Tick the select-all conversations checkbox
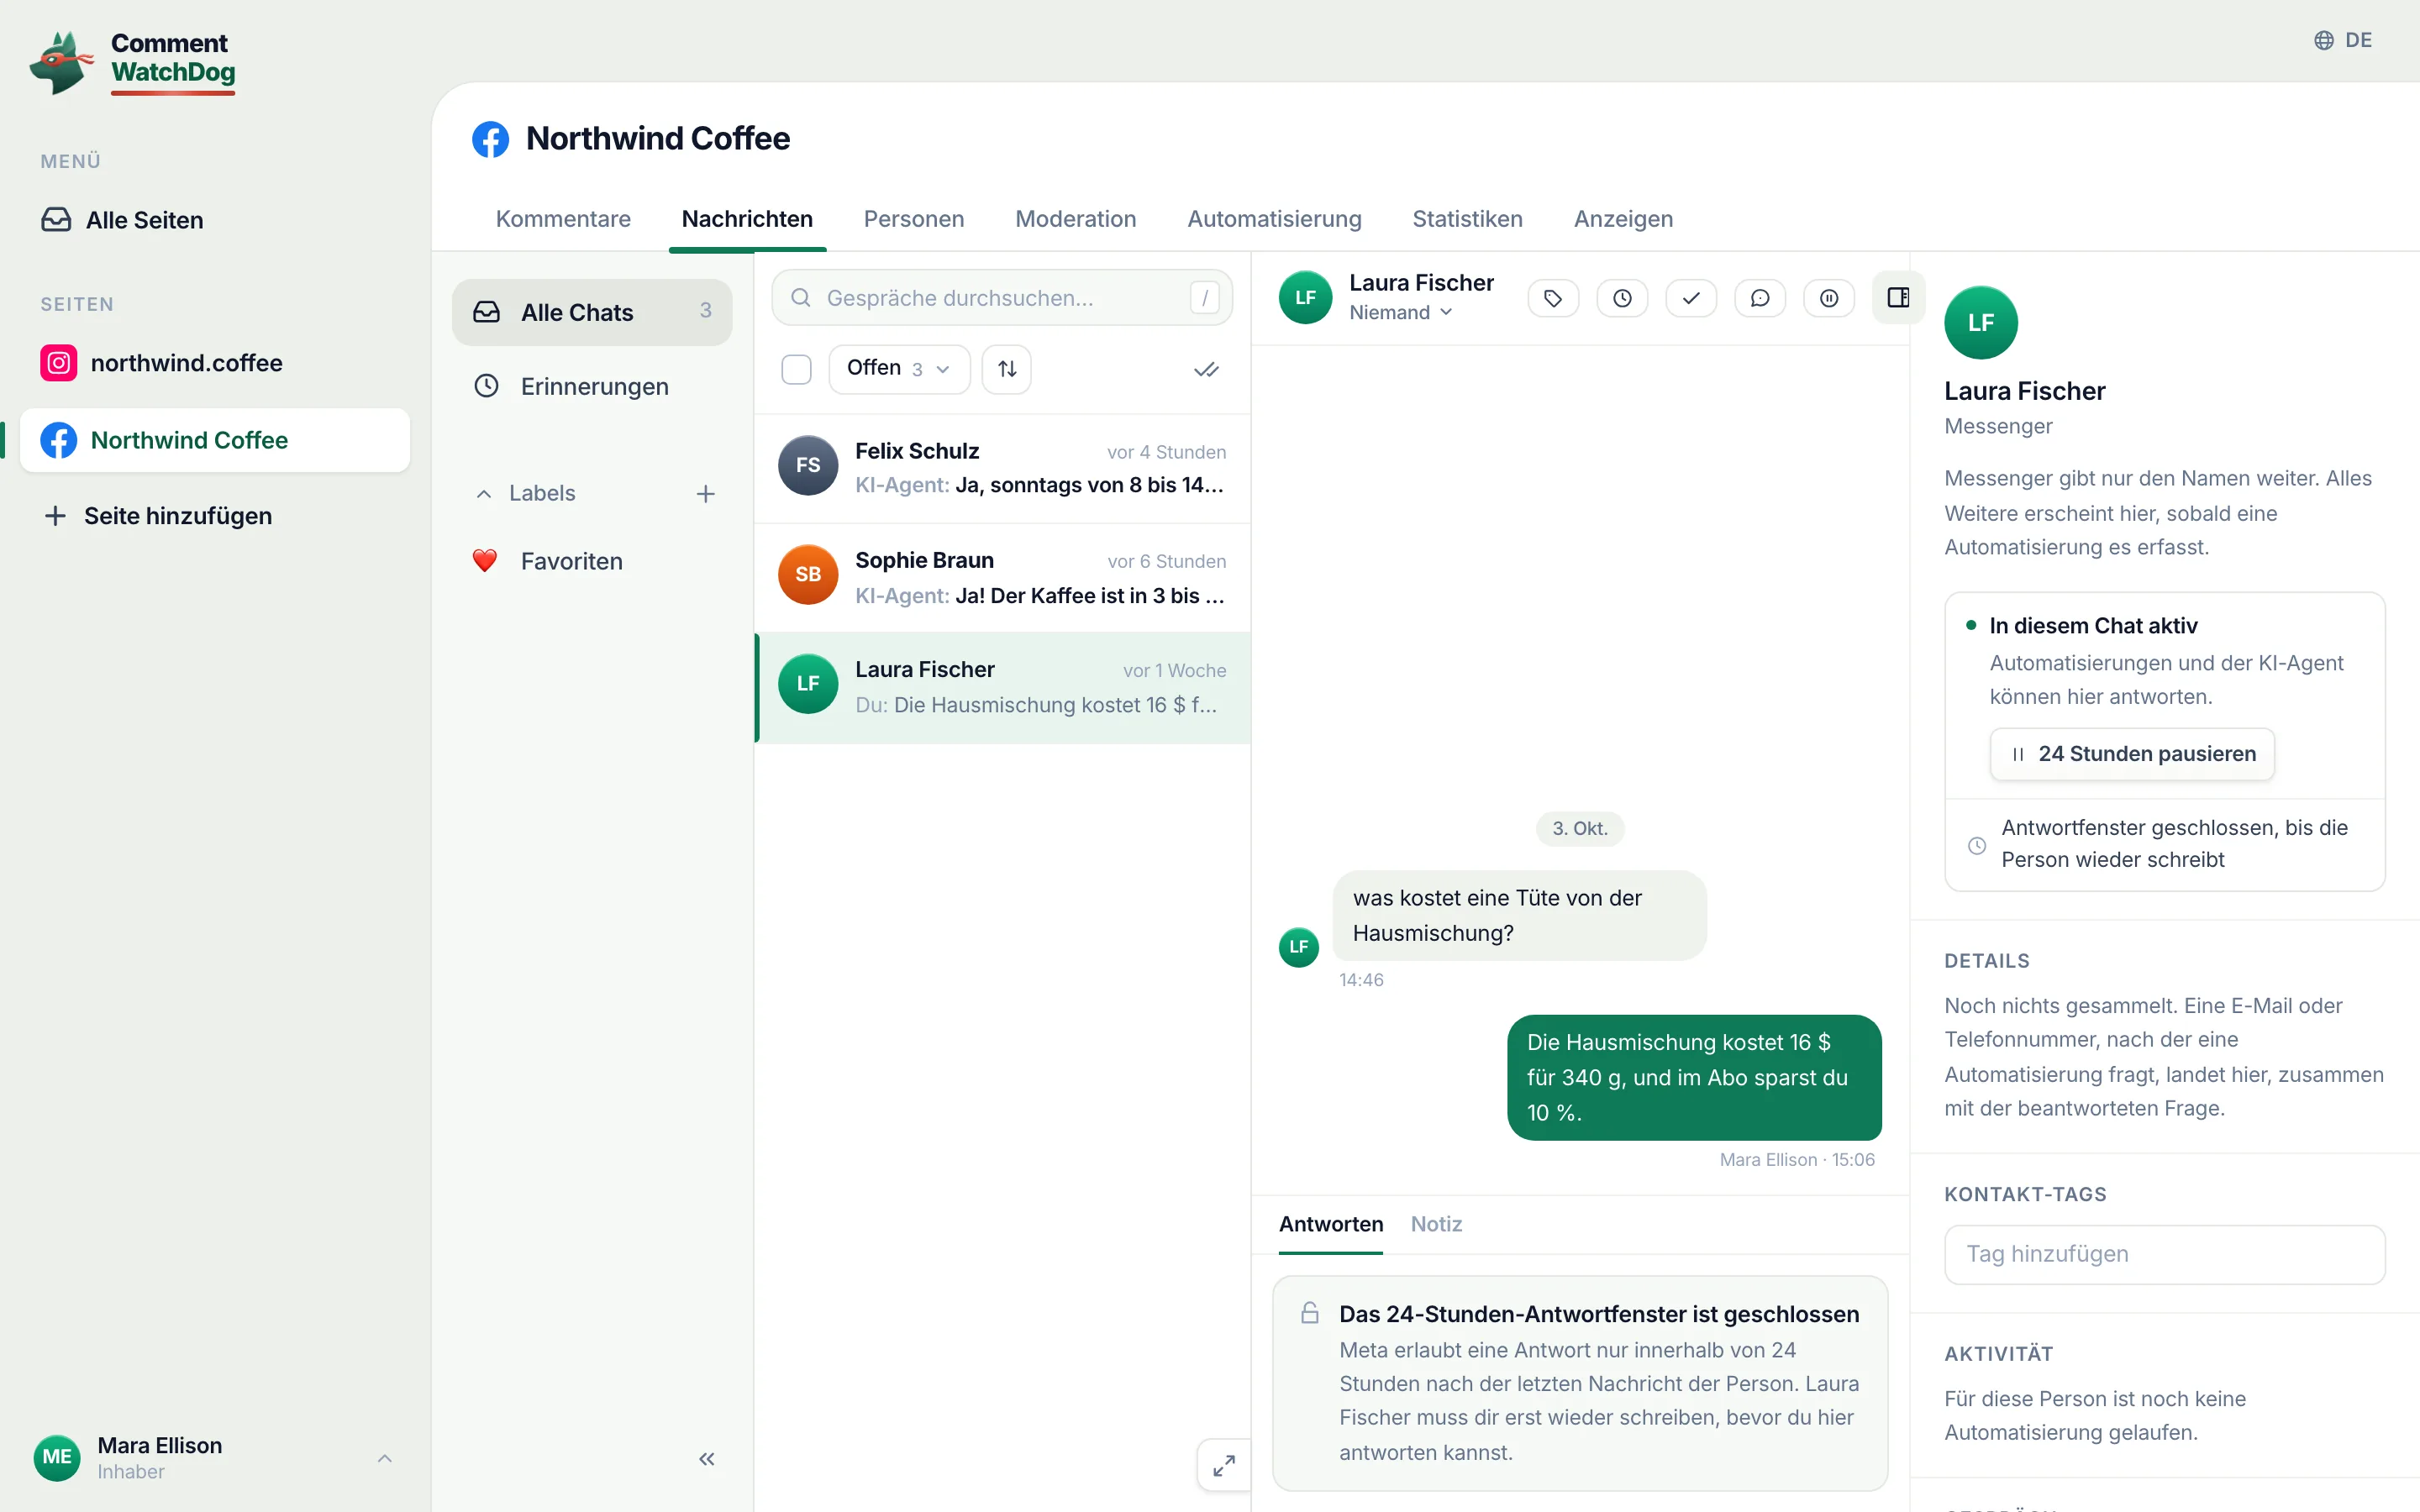The height and width of the screenshot is (1512, 2420). point(796,370)
